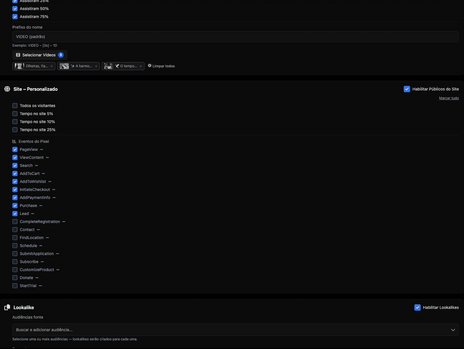464x349 pixels.
Task: Check the CompleteRegistration pixel event
Action: point(15,222)
